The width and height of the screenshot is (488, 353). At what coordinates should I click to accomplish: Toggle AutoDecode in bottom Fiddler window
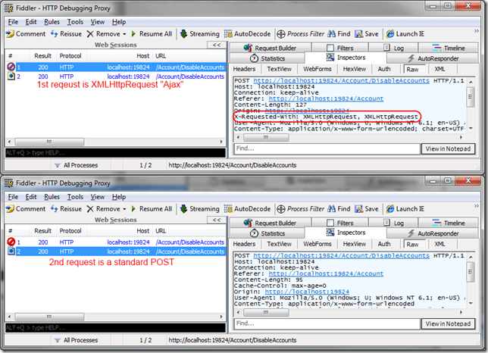tap(248, 209)
